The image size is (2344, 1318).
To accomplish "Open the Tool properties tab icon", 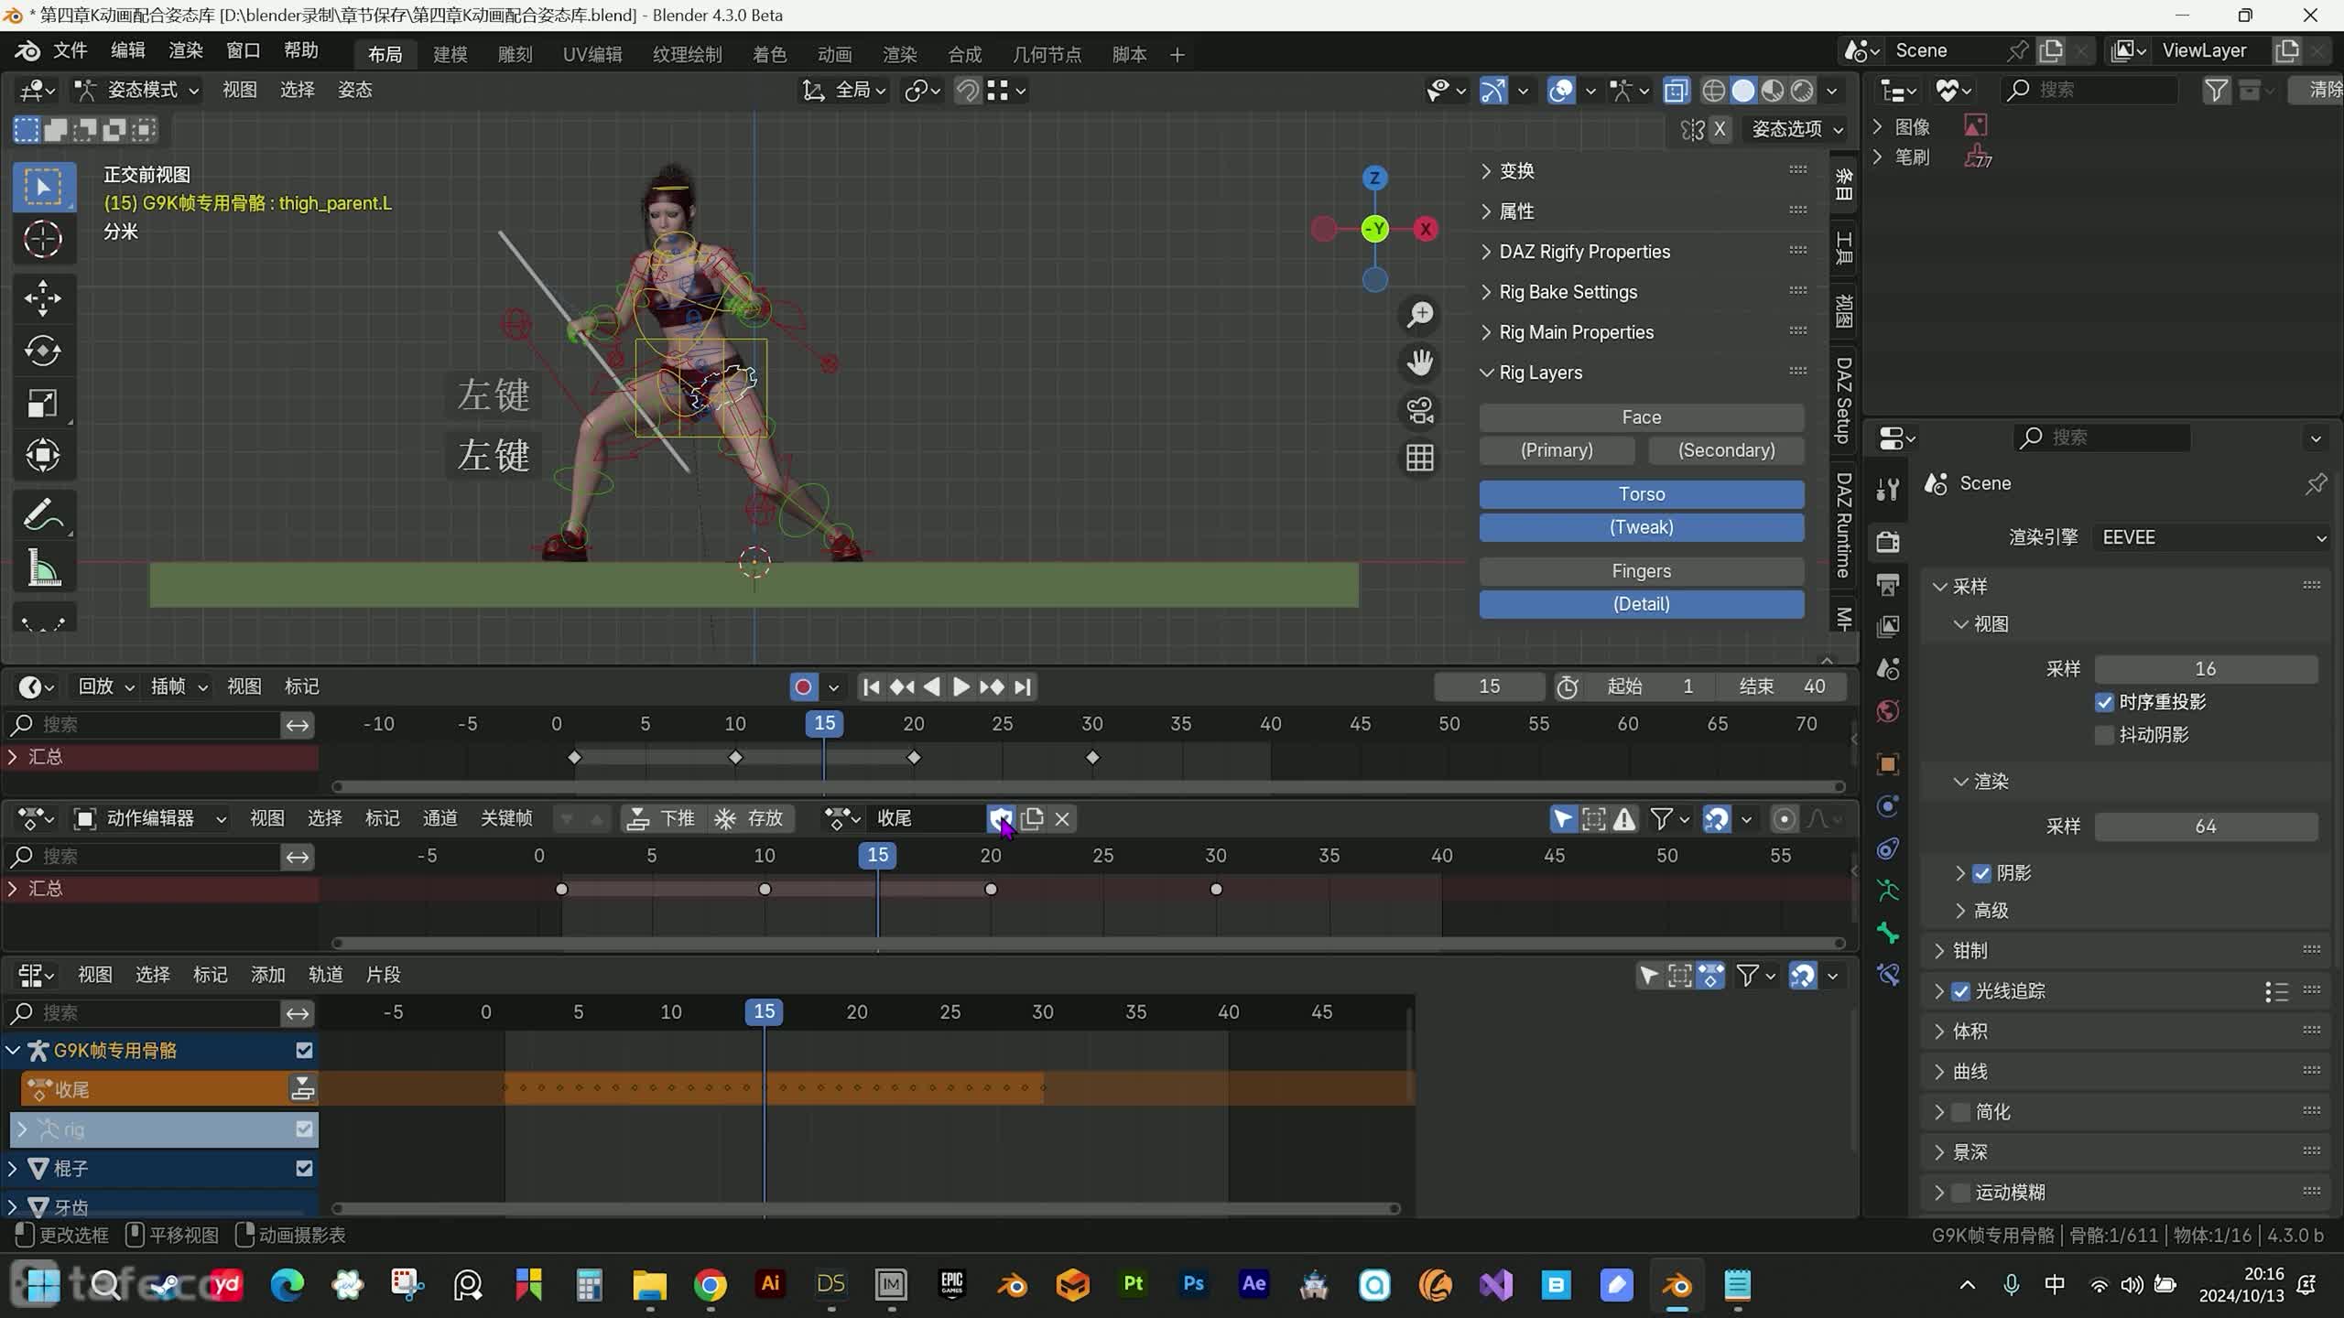I will point(1888,490).
